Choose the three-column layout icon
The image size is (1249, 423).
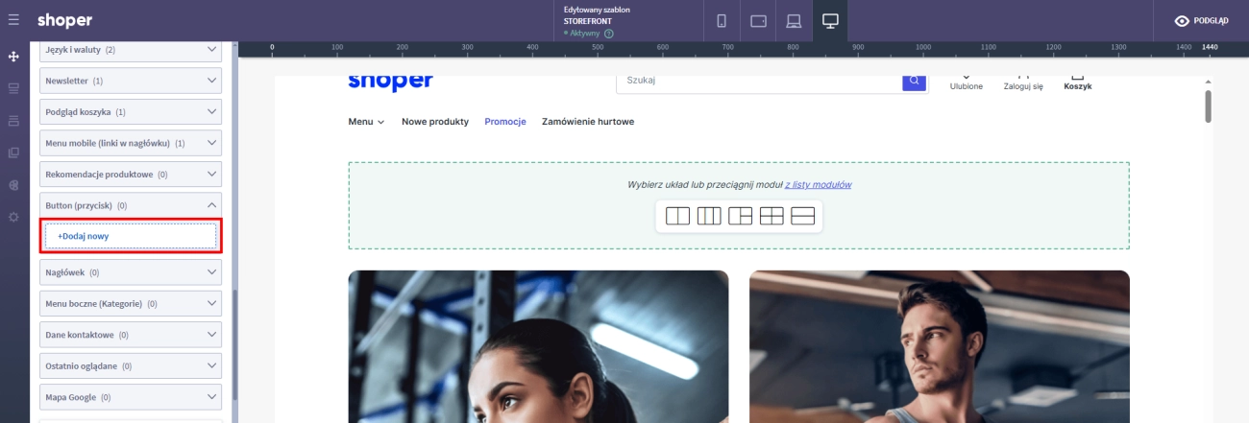point(708,216)
